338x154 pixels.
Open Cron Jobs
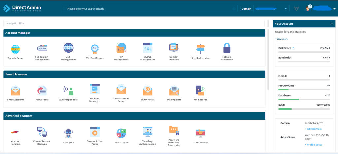click(x=68, y=133)
